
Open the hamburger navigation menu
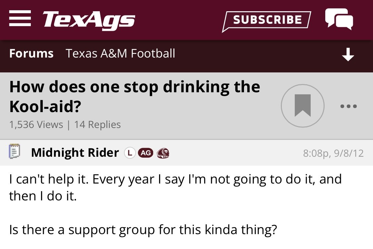click(x=20, y=18)
